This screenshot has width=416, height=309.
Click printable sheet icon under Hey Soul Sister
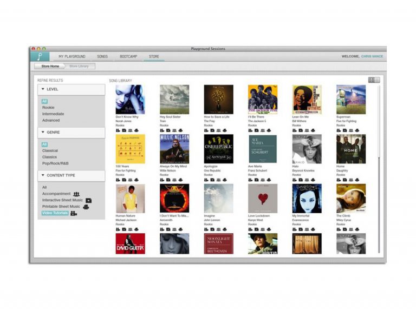point(180,130)
